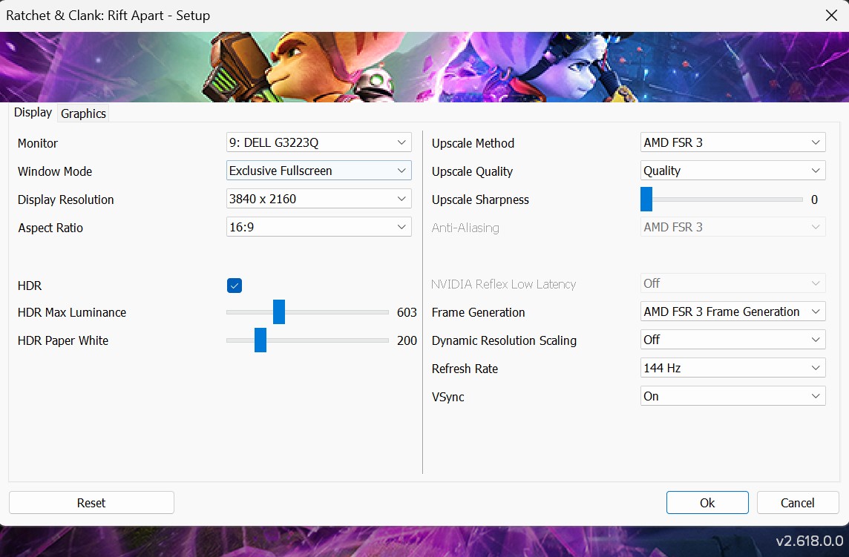Click the "Frame Generation" label

click(x=478, y=312)
